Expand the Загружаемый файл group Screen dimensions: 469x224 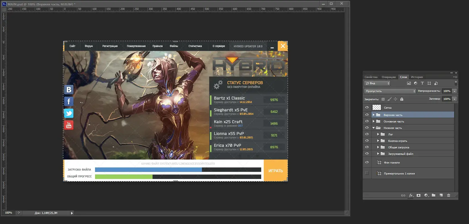(x=378, y=154)
